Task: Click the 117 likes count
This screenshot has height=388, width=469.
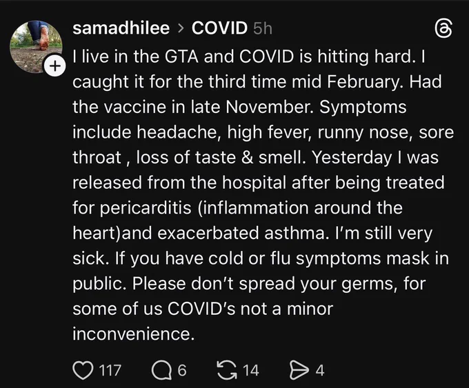Action: point(110,370)
